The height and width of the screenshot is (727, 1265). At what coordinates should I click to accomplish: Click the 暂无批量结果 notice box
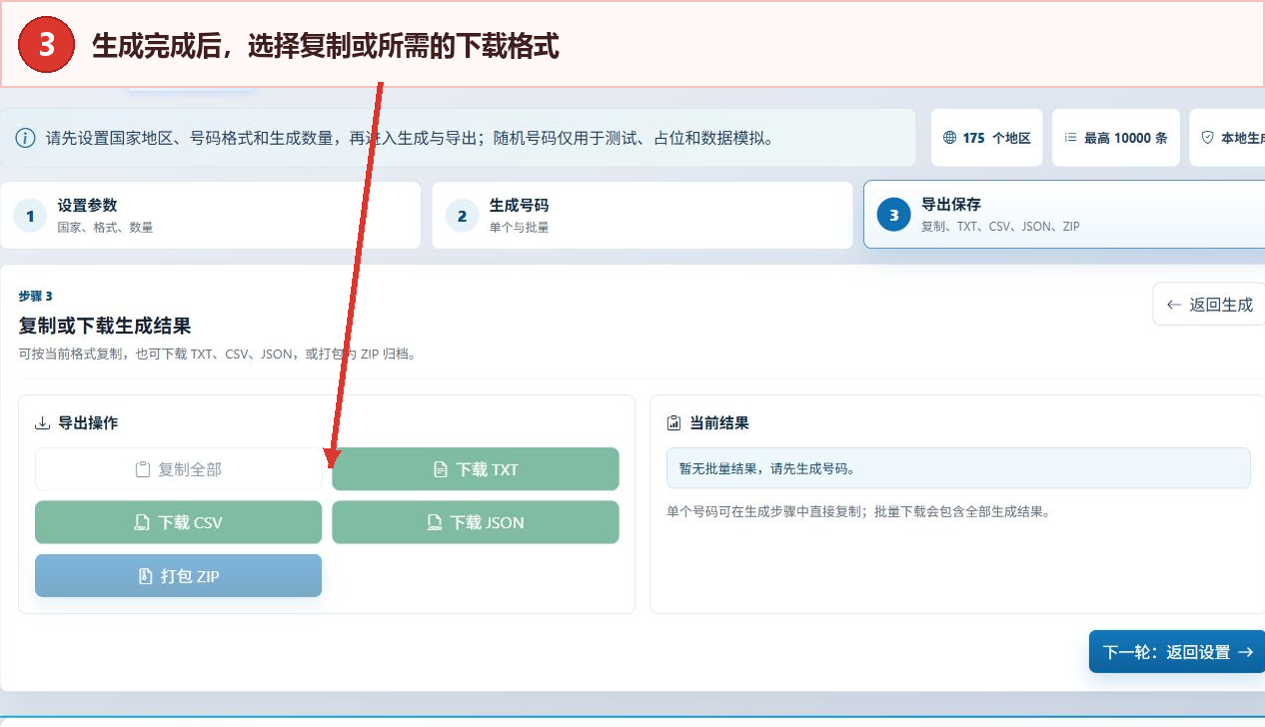tap(958, 468)
